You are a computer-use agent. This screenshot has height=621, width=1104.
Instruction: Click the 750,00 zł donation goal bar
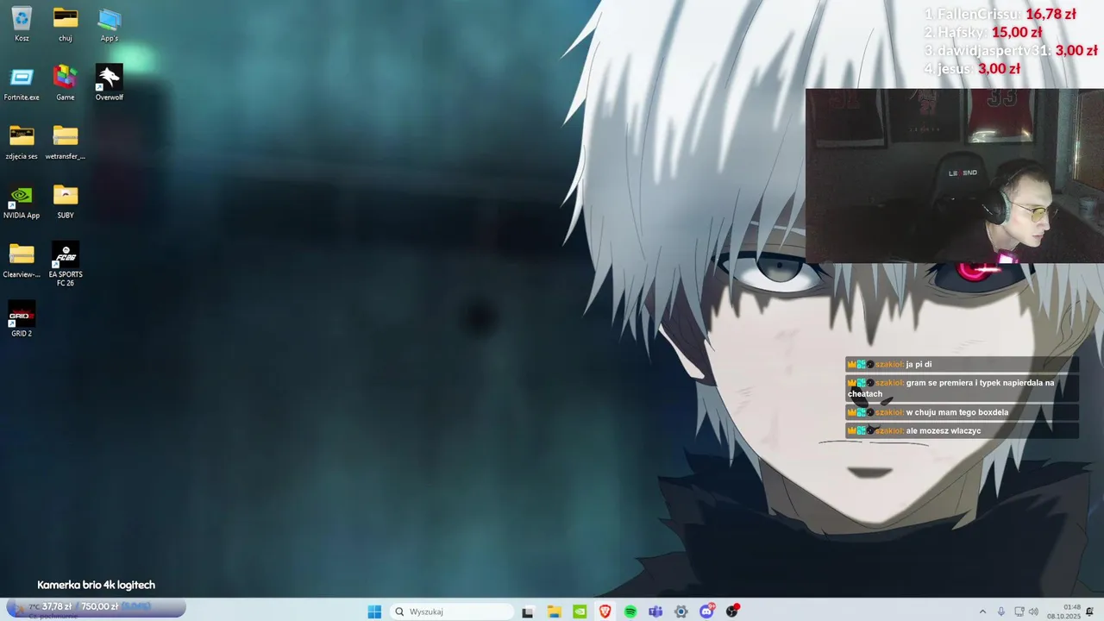pyautogui.click(x=95, y=607)
